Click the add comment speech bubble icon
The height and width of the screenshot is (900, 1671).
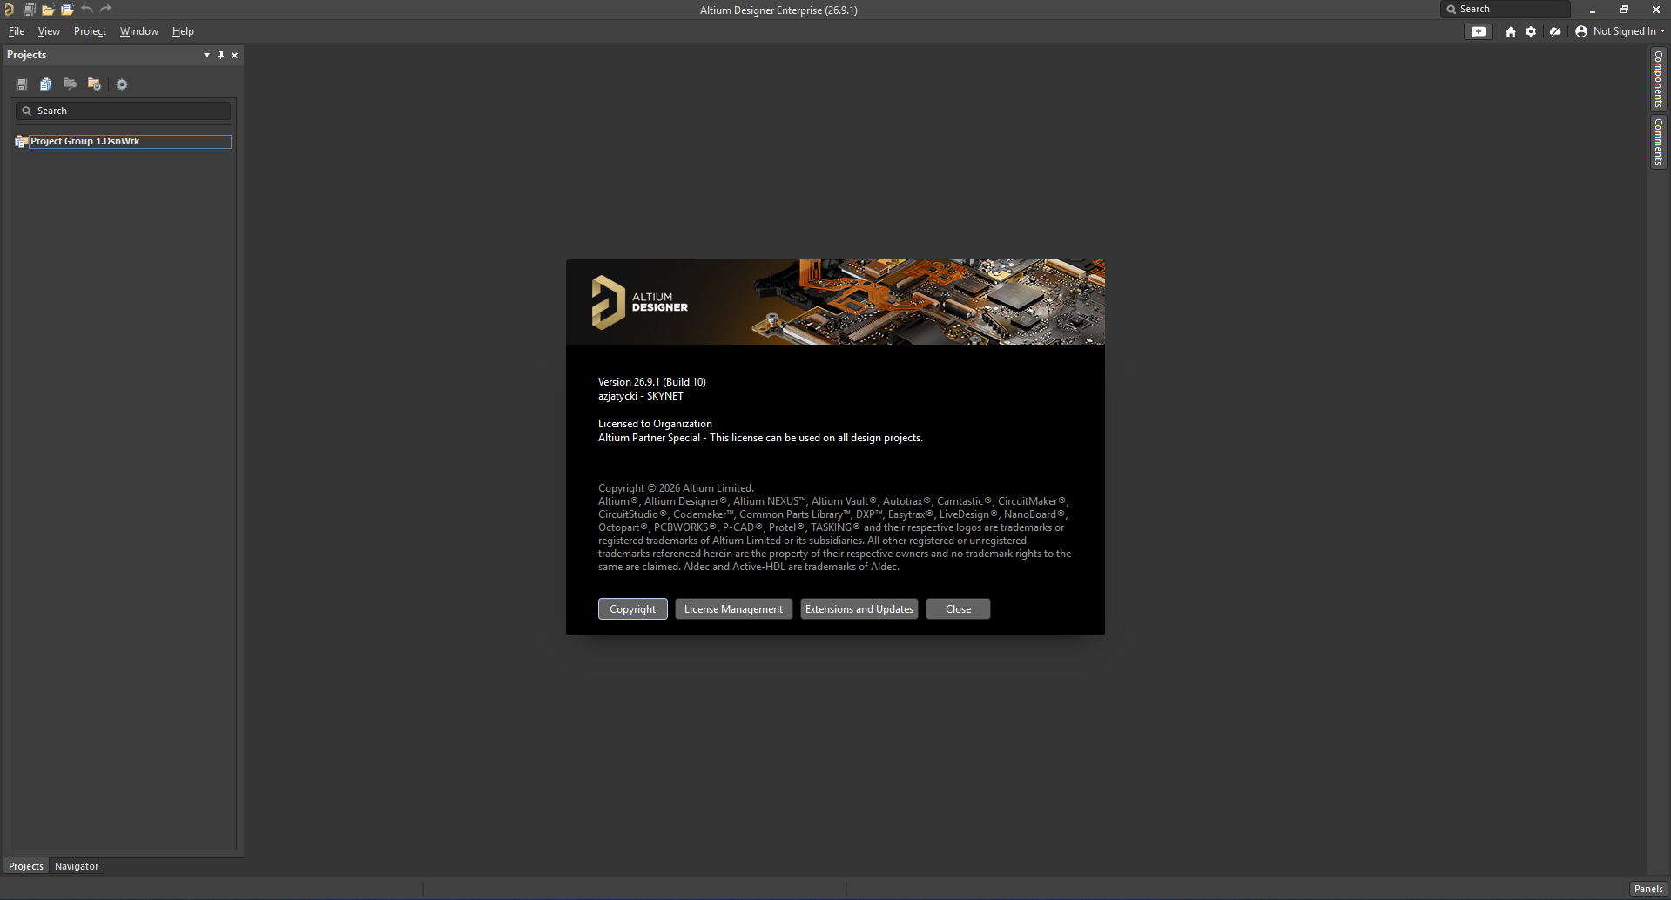1479,31
